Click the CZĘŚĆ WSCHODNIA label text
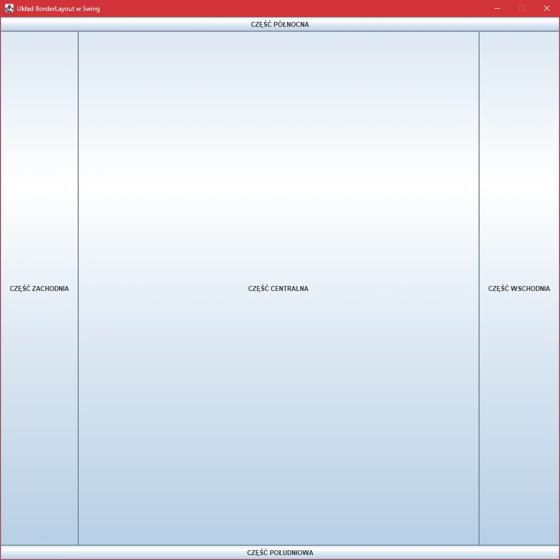560x560 pixels. coord(519,289)
